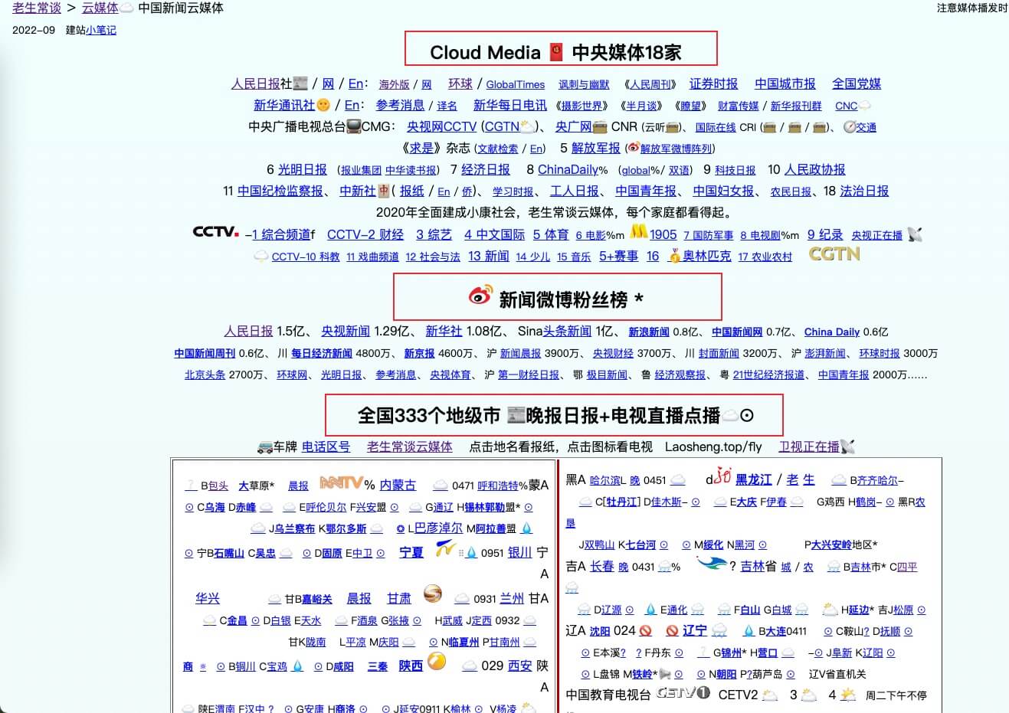Open the 陕西 province link

pos(411,666)
